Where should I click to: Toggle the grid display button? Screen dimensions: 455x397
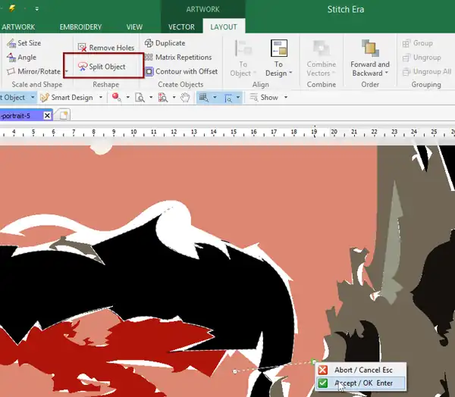click(204, 98)
